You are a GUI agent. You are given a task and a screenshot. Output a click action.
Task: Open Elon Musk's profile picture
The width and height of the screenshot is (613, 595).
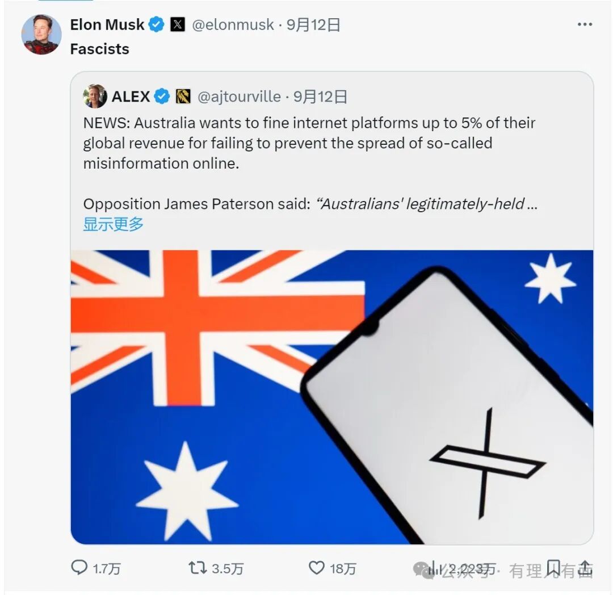pos(41,35)
